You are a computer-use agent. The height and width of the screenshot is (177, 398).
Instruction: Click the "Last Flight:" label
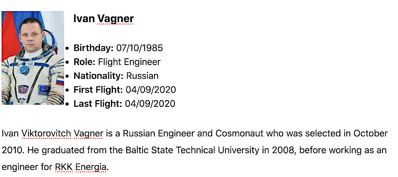(x=98, y=104)
